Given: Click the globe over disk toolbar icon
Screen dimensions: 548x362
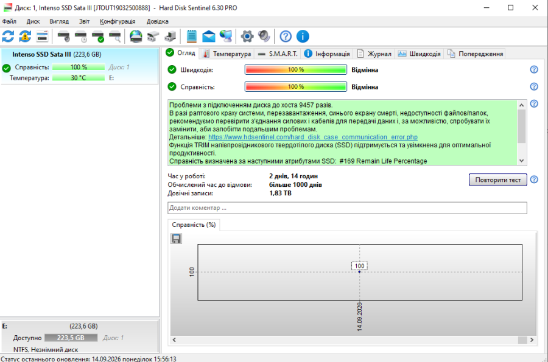Looking at the screenshot, I should (x=136, y=37).
